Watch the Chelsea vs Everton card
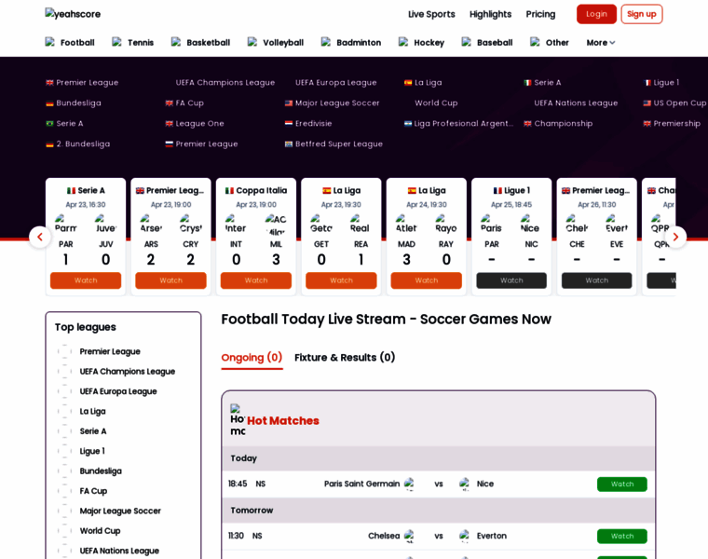This screenshot has width=708, height=559. (x=596, y=280)
